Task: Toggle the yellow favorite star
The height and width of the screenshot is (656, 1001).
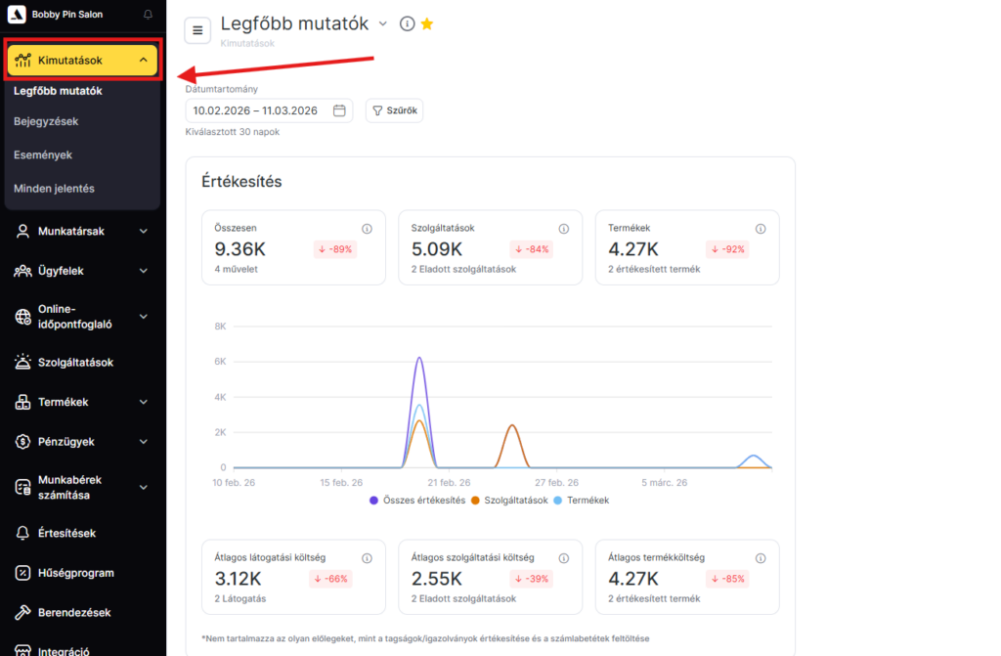Action: (x=427, y=24)
